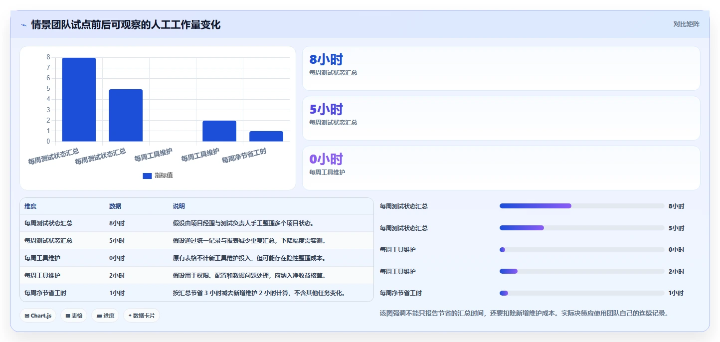Select the Chart.js tag pill
This screenshot has height=342, width=720.
(38, 316)
